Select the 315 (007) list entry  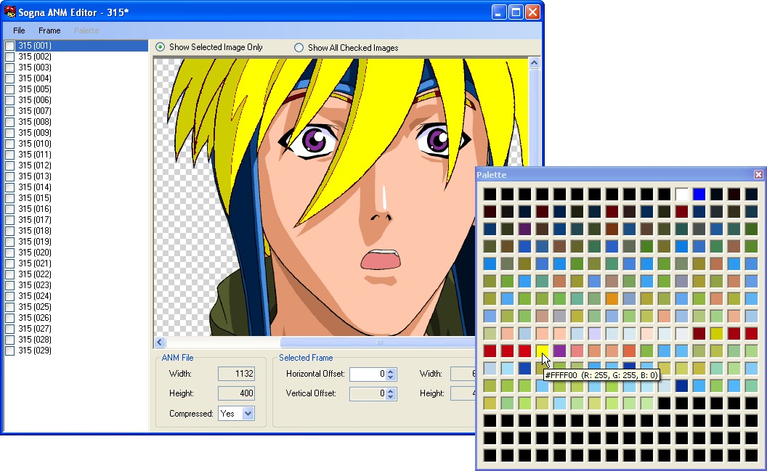click(35, 111)
